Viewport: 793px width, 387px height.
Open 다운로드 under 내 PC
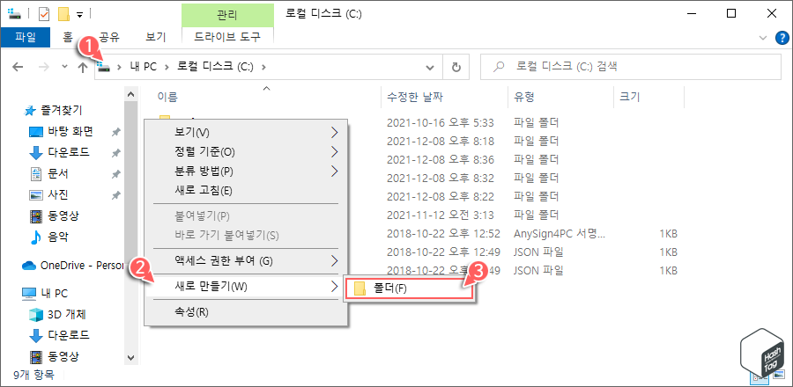click(68, 334)
